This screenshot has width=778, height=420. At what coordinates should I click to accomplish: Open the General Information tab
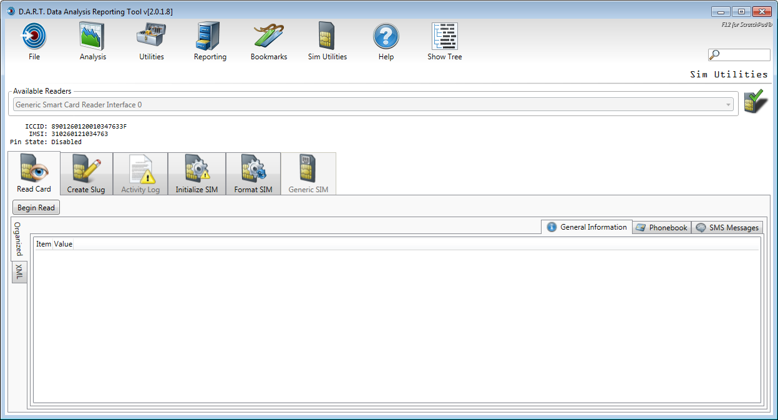[x=586, y=227]
